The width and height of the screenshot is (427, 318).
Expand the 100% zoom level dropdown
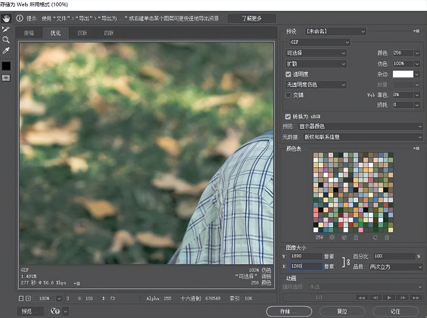(x=59, y=298)
